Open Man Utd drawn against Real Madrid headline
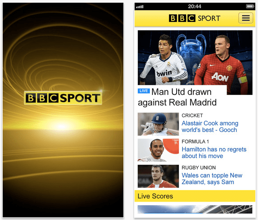Image resolution: width=258 pixels, height=220 pixels. pos(177,97)
